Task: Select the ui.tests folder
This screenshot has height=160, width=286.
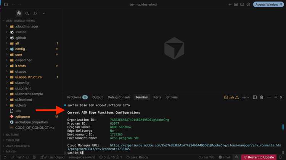Action: [x=21, y=105]
